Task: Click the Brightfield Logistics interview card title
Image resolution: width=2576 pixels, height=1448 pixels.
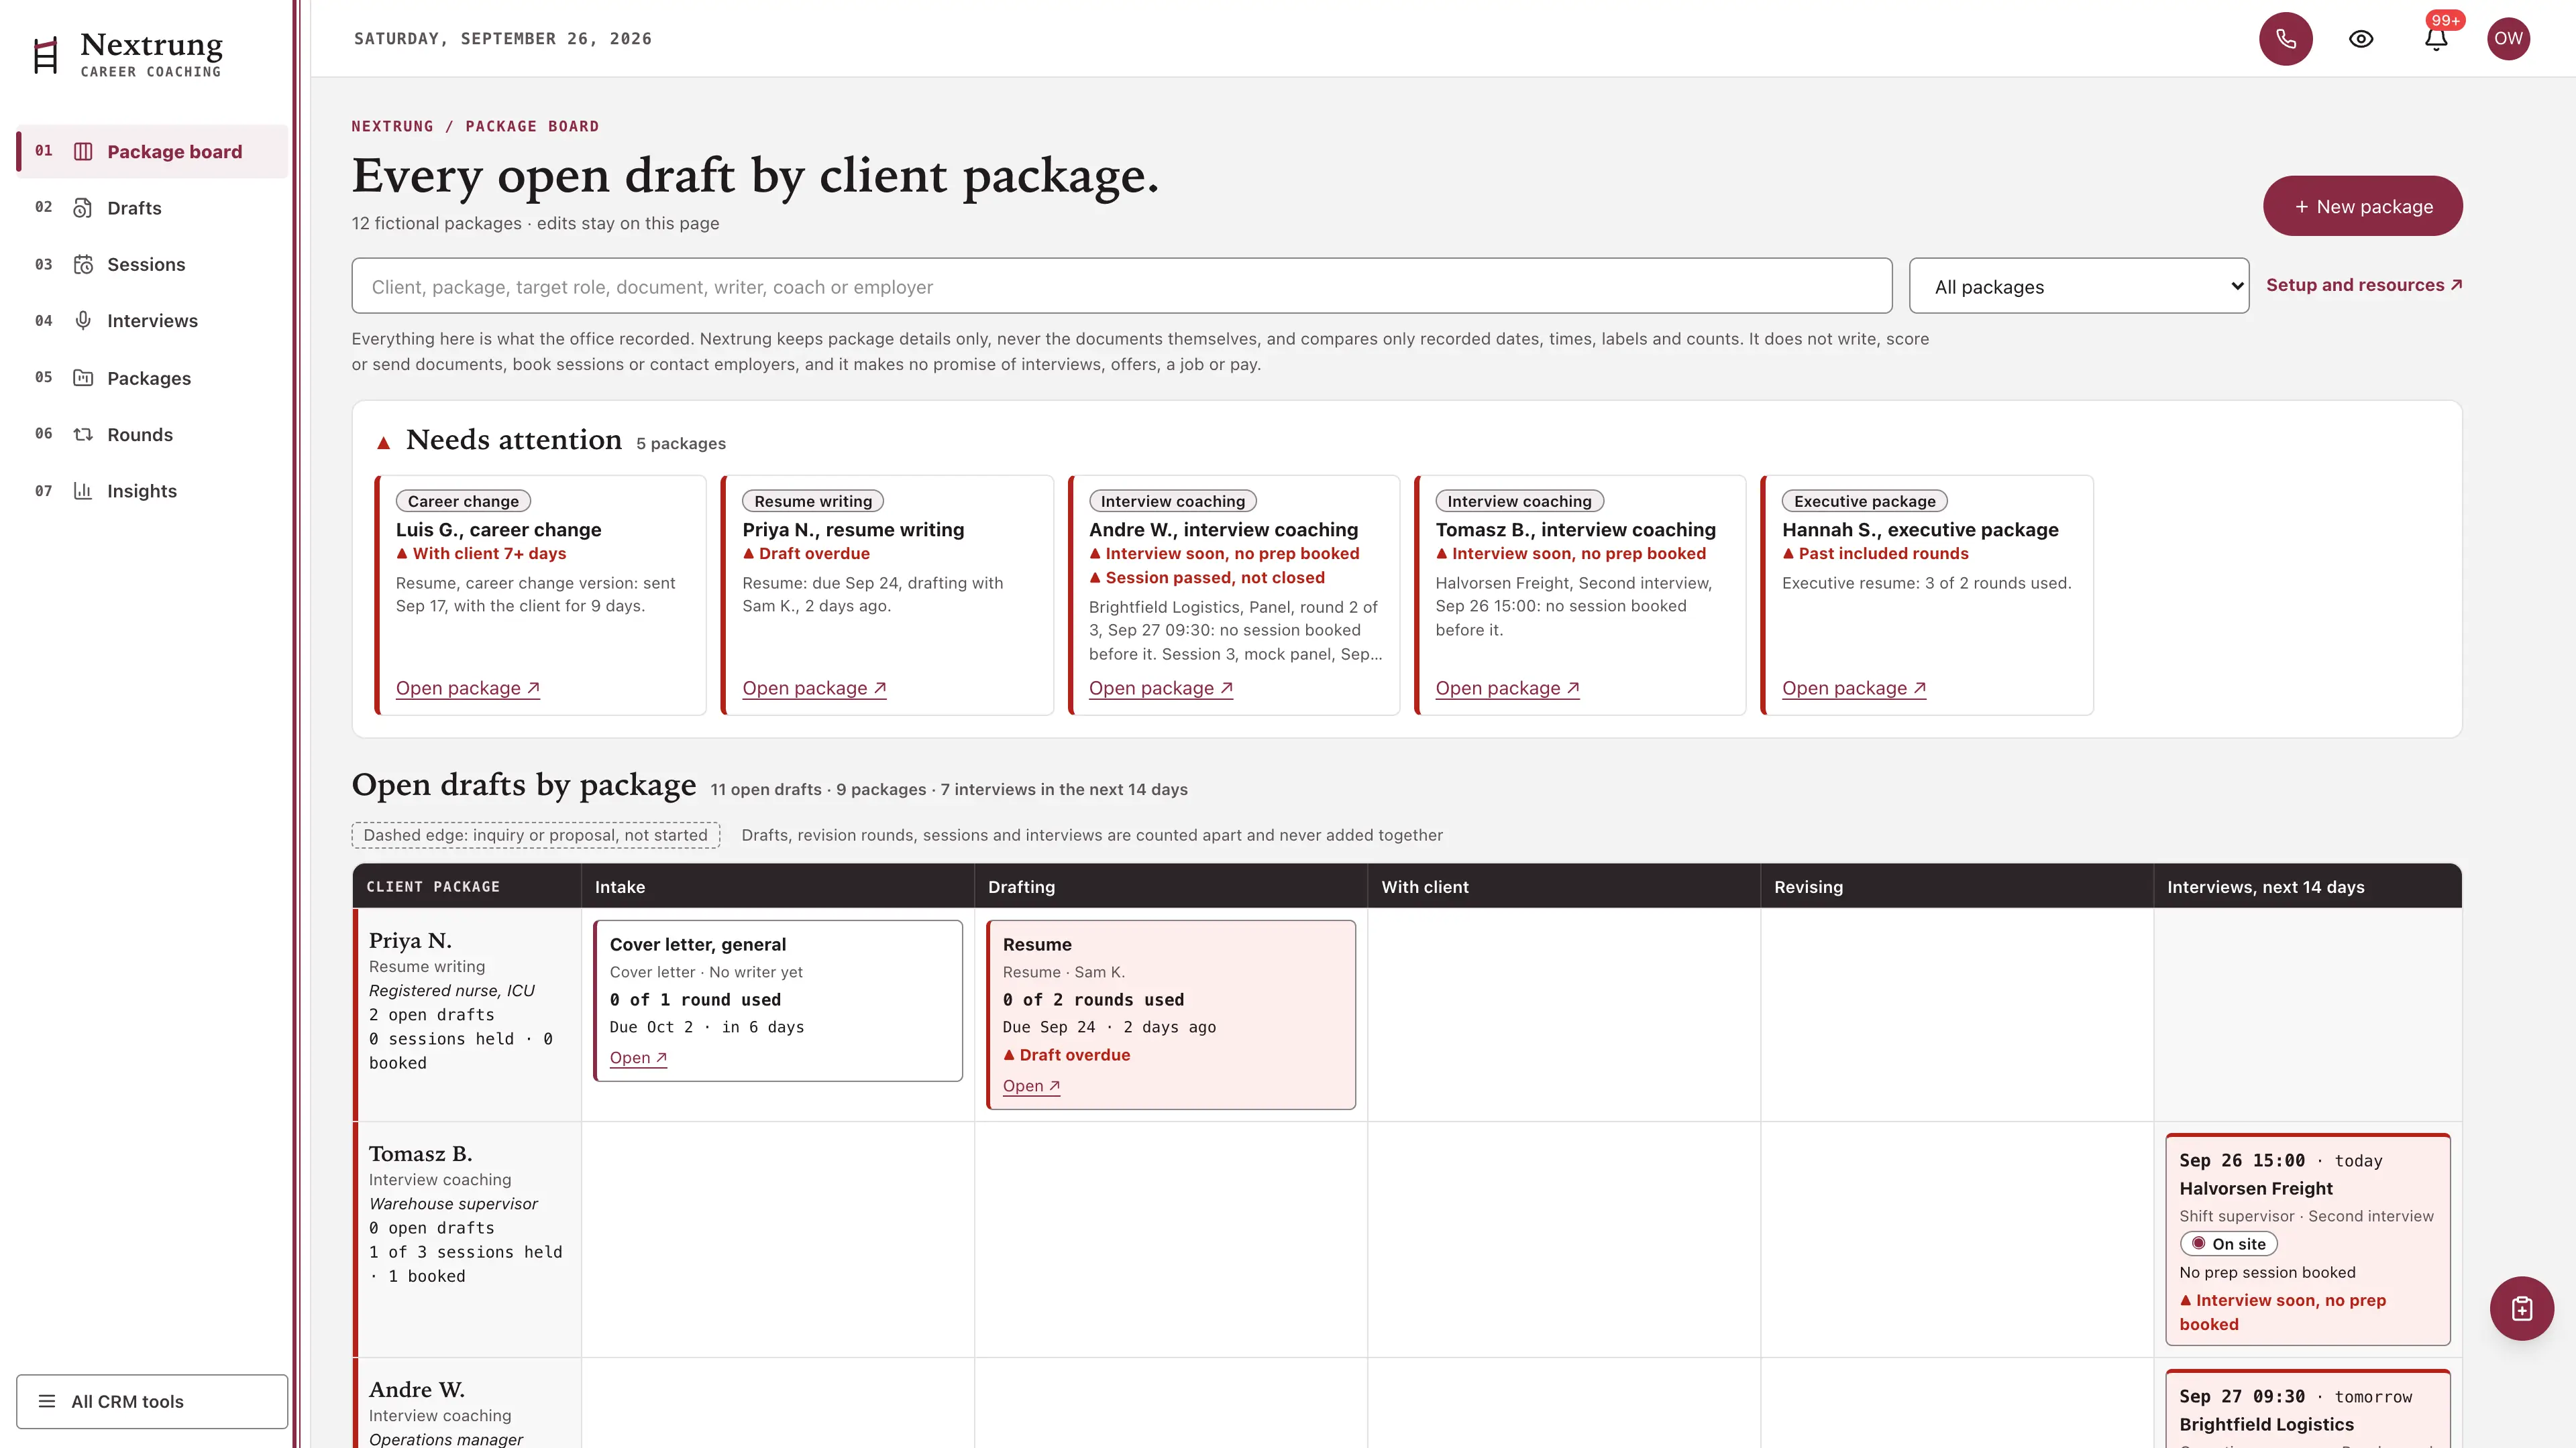Action: tap(2266, 1424)
